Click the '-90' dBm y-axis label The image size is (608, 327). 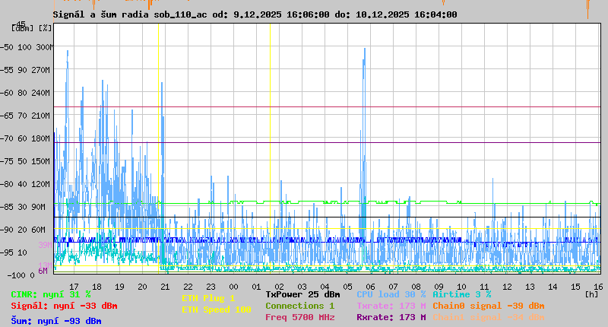point(7,230)
